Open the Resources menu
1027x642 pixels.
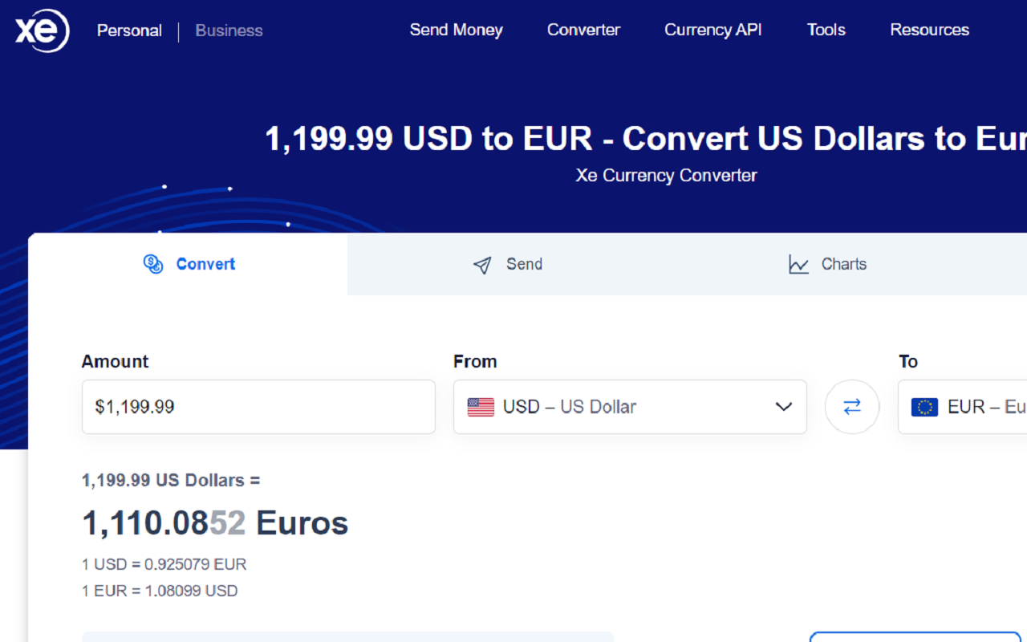(x=929, y=30)
